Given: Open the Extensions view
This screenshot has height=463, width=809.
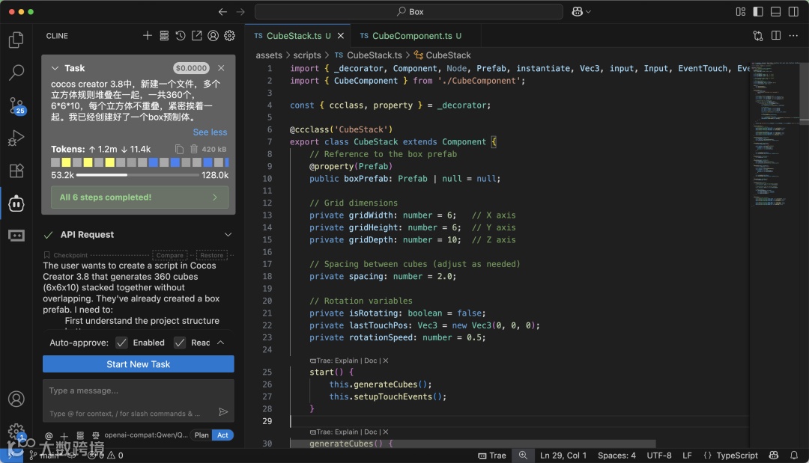Looking at the screenshot, I should 16,171.
